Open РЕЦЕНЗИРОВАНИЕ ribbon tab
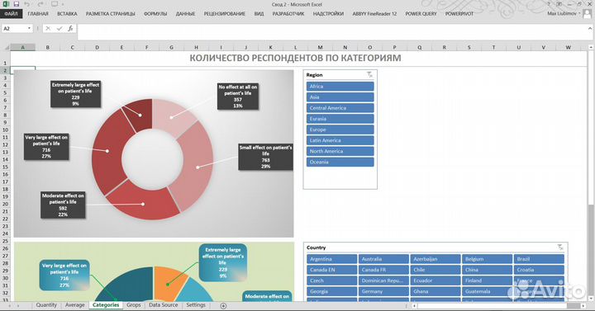 pos(224,14)
